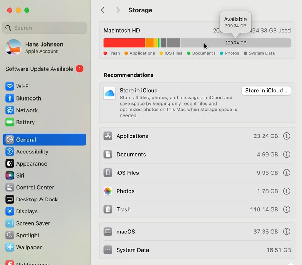Go forward with the right chevron
Screen dimensions: 302x265
click(x=118, y=10)
